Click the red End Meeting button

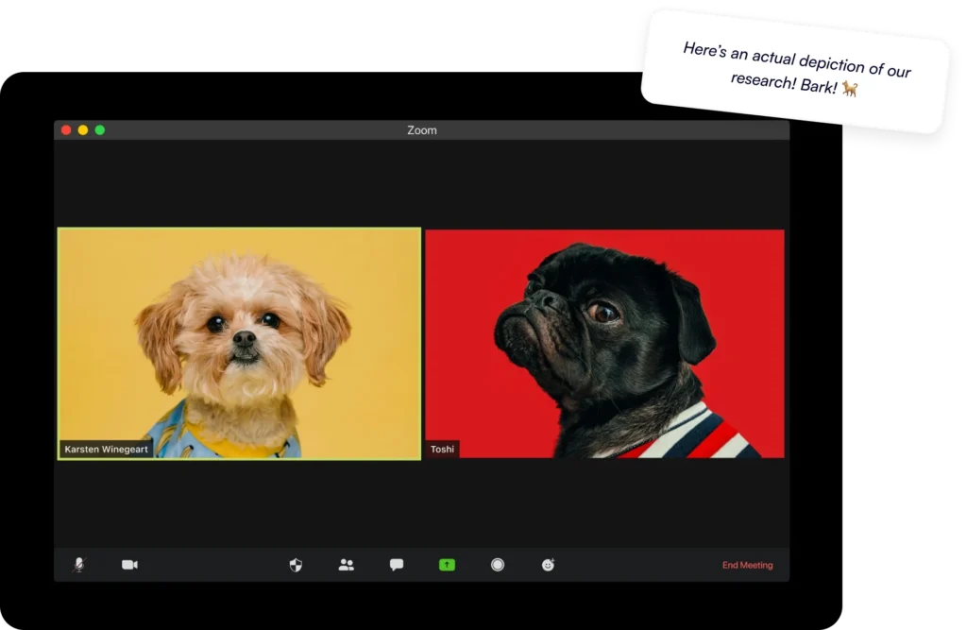coord(747,565)
